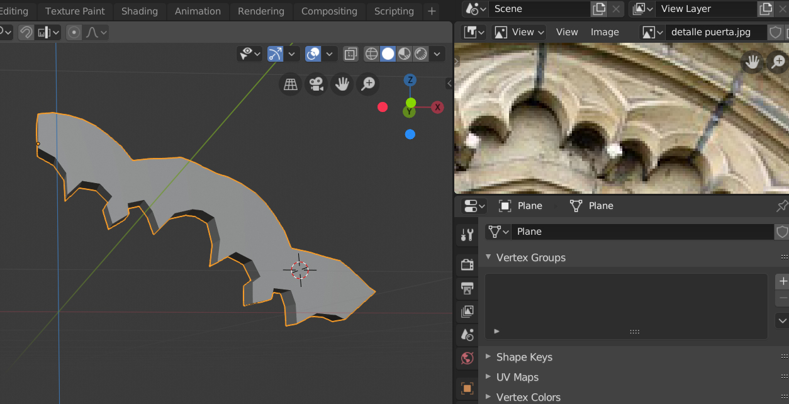Open the viewport shading options dropdown
The width and height of the screenshot is (789, 404).
(x=437, y=53)
